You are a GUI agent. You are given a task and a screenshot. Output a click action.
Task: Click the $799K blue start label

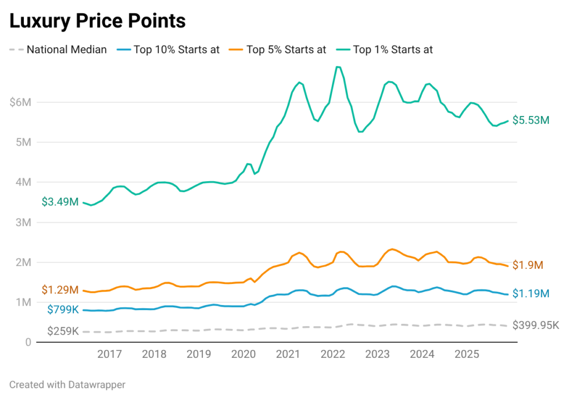click(x=63, y=309)
